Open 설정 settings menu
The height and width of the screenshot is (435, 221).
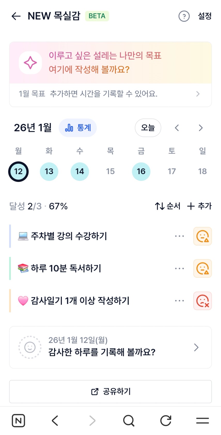[x=205, y=16]
